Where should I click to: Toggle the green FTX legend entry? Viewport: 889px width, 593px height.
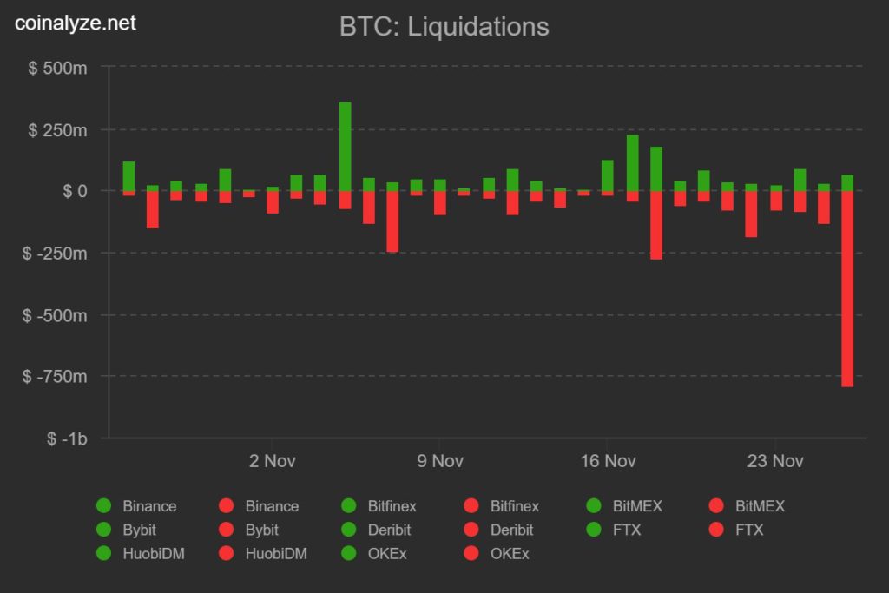click(x=614, y=530)
